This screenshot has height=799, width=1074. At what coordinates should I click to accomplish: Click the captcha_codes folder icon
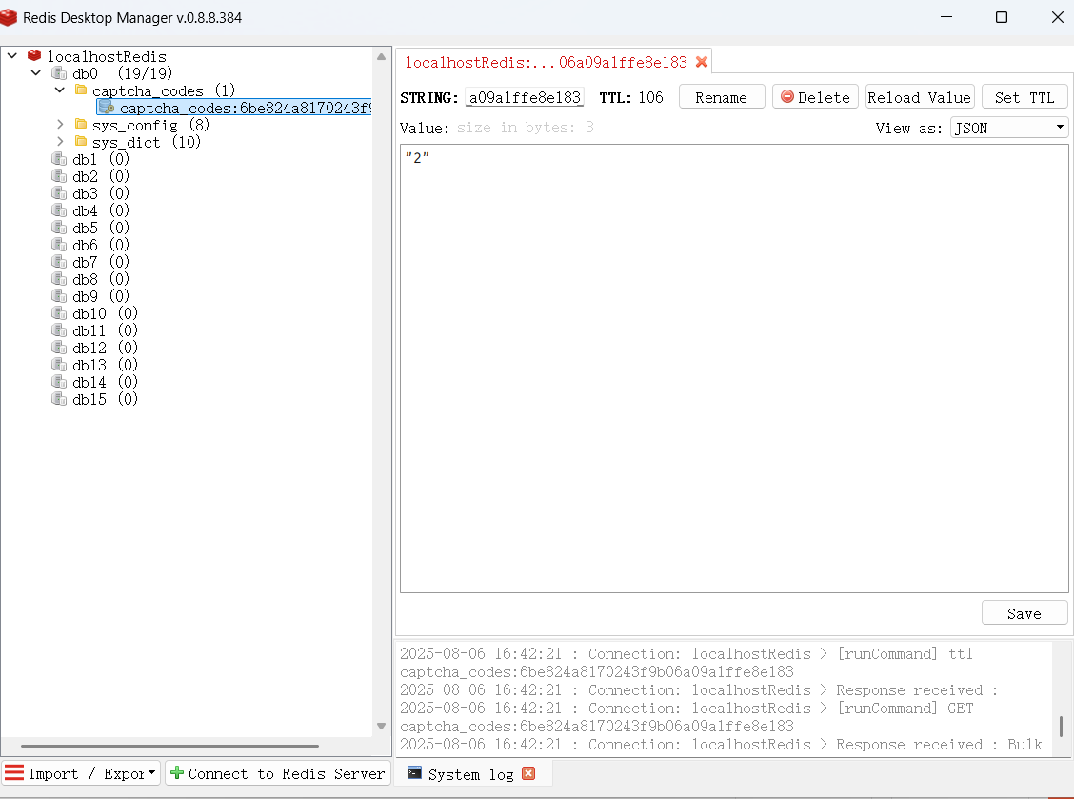[x=81, y=90]
